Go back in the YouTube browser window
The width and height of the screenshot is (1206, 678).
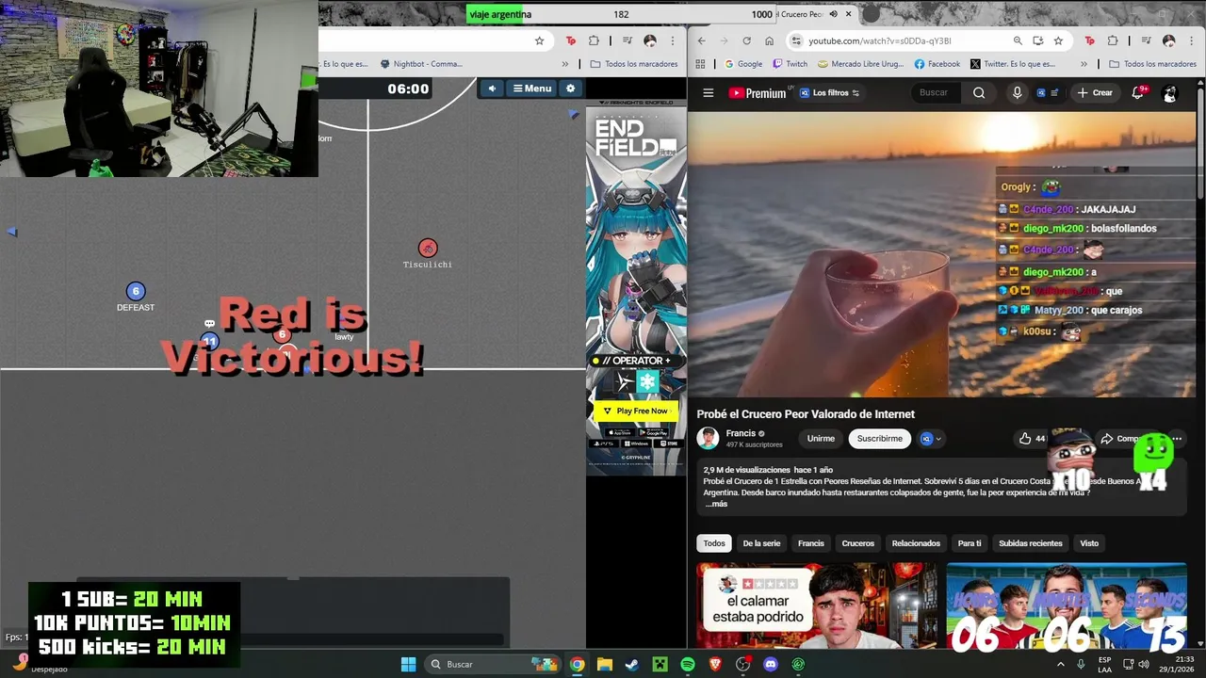(700, 40)
